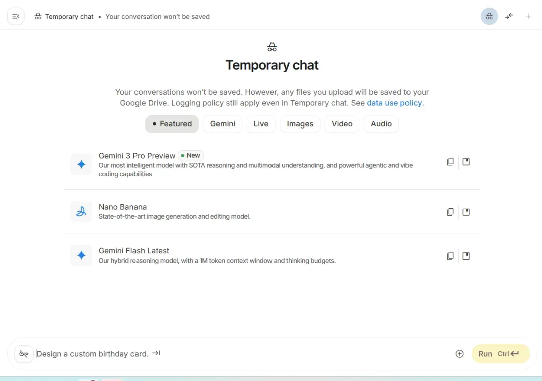Select the Audio tab

tap(381, 124)
